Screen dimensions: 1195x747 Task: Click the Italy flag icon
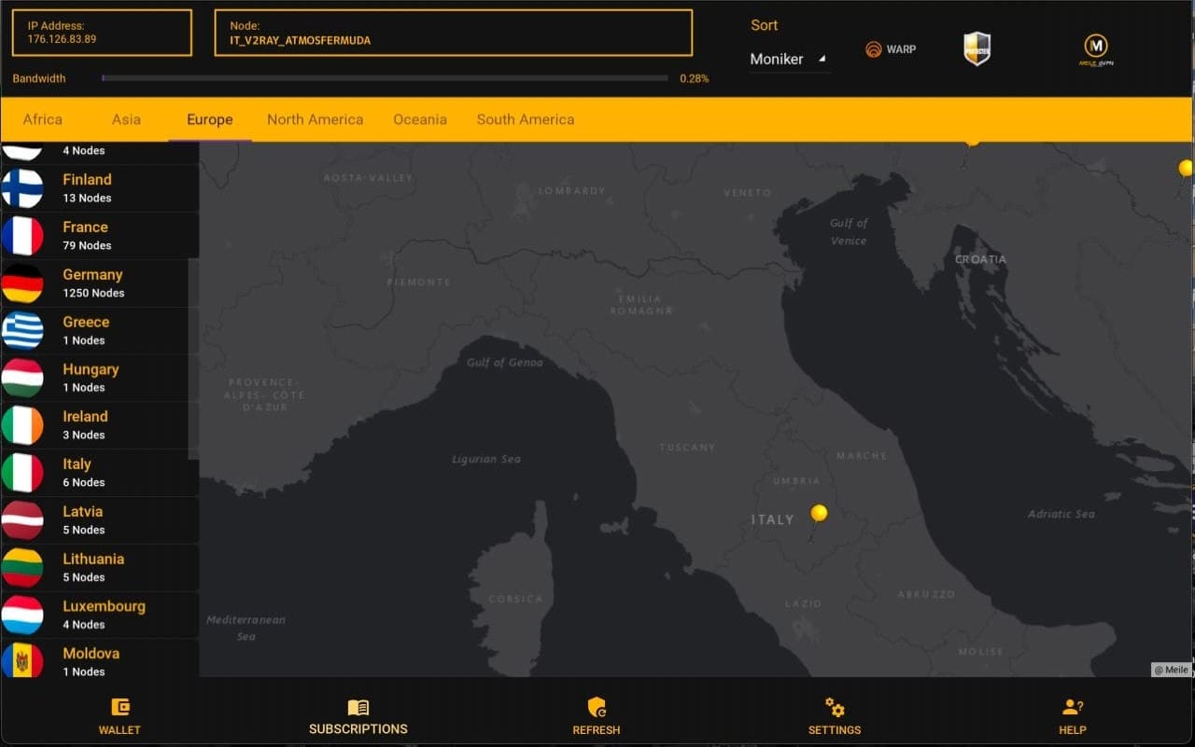(x=22, y=473)
